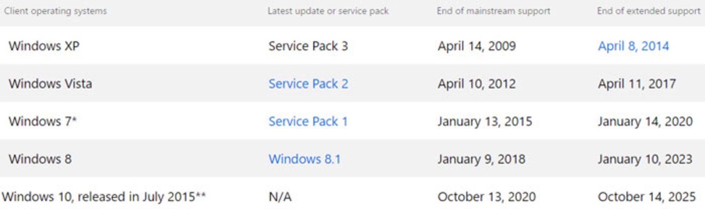Click the Service Pack 1 link
Viewport: 705px width, 209px height.
[x=308, y=122]
